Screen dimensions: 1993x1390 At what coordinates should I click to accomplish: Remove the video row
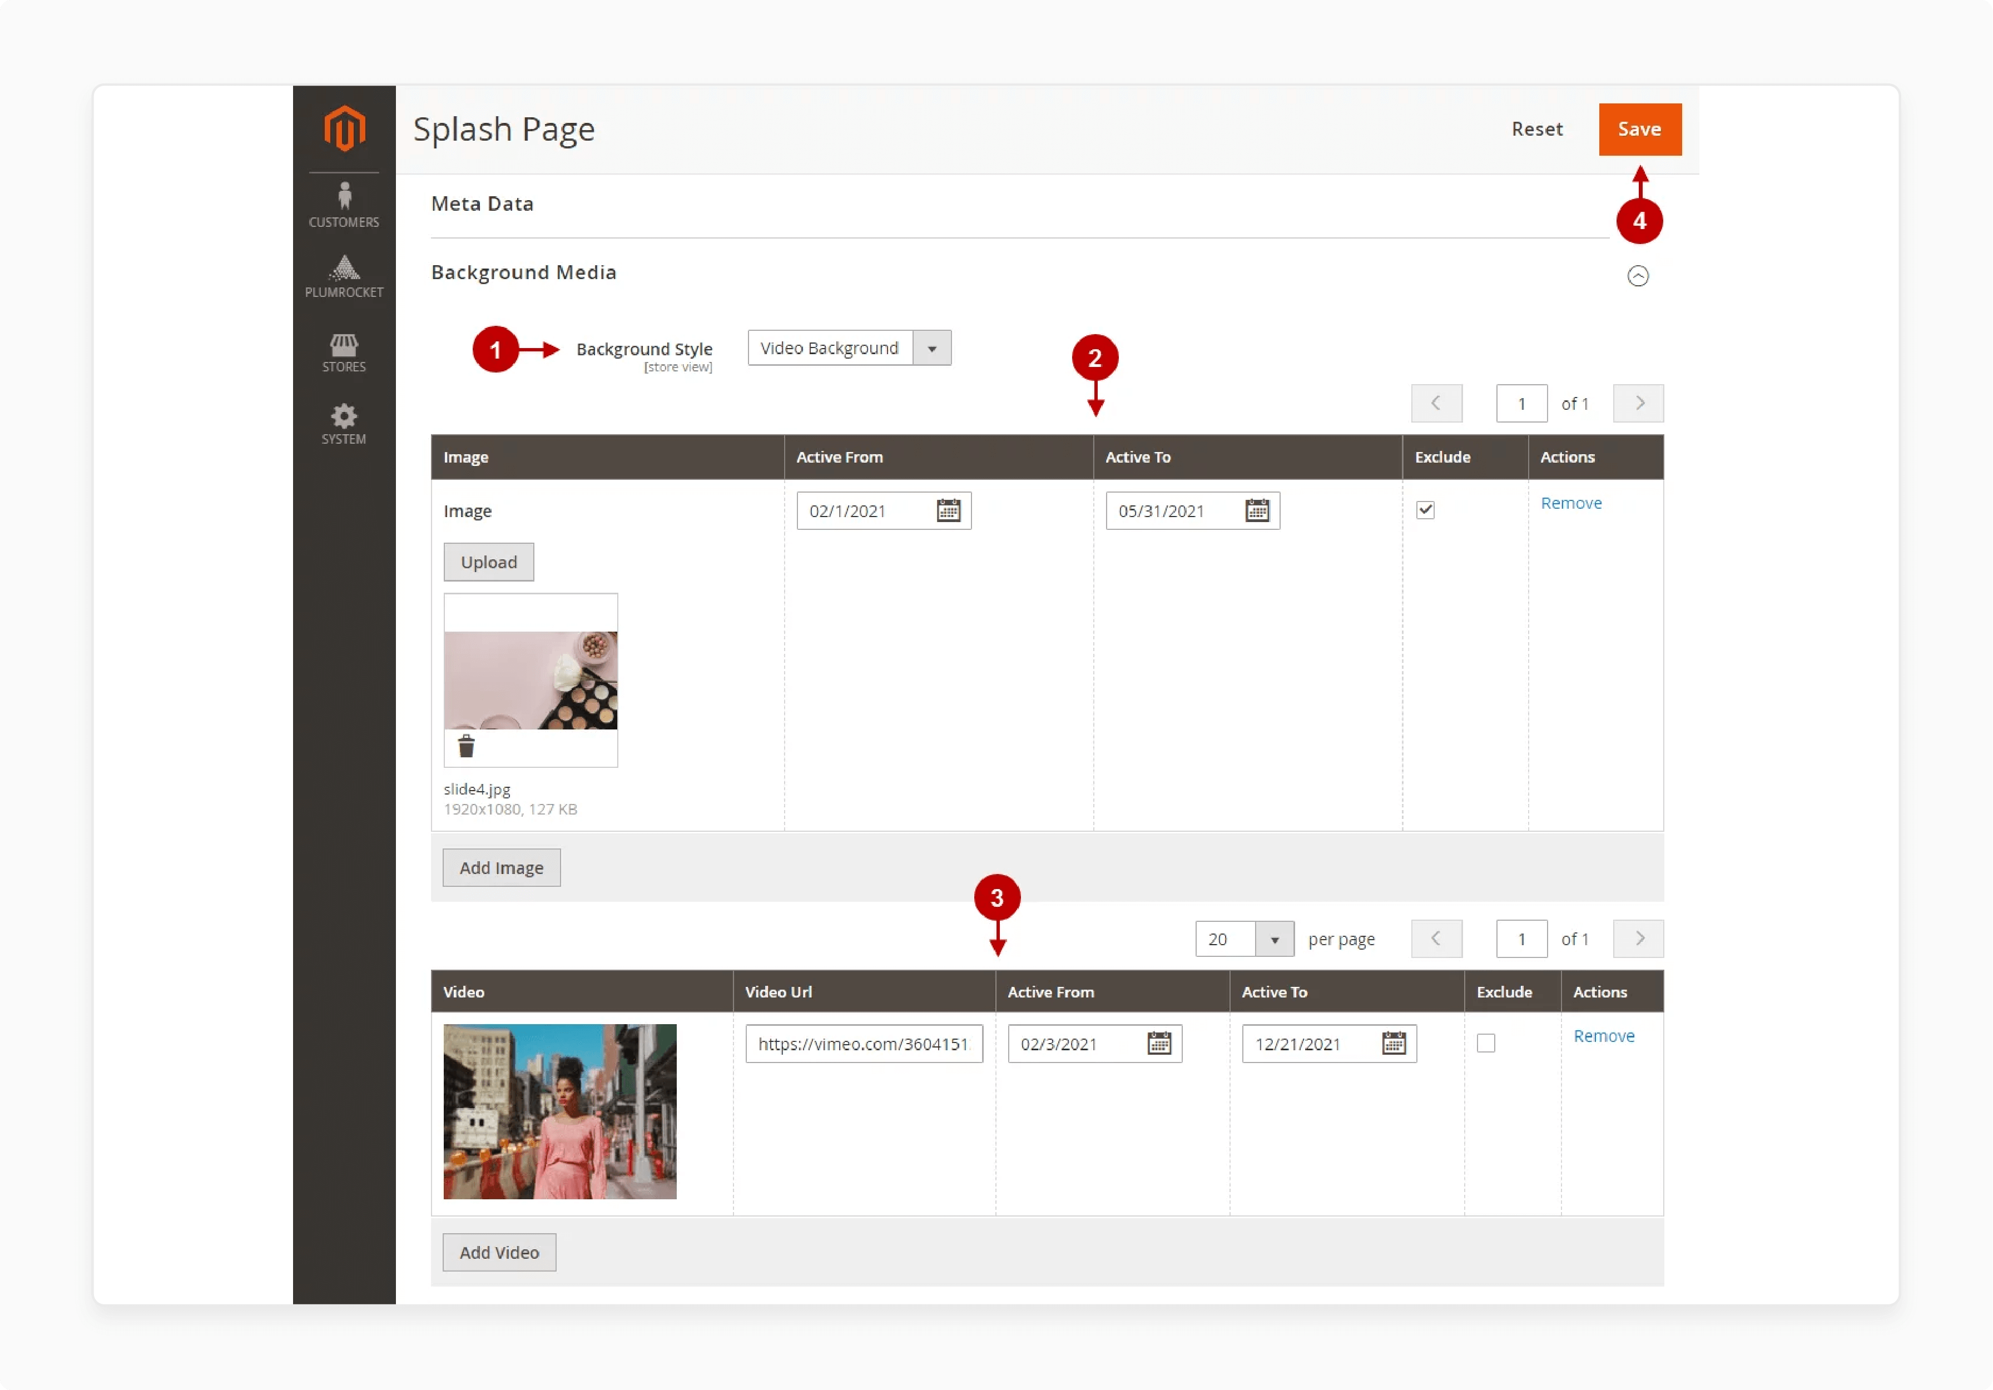(x=1604, y=1036)
